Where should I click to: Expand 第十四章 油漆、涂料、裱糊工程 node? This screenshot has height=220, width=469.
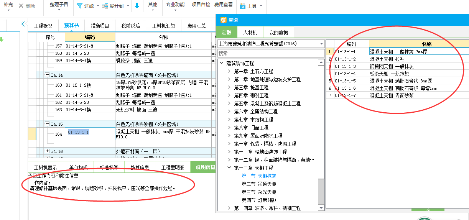click(x=229, y=208)
